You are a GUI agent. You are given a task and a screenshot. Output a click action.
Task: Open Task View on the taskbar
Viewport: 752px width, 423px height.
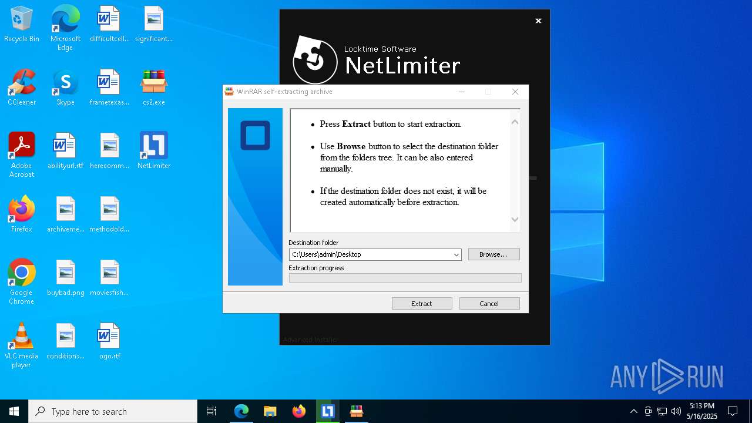[x=211, y=411]
